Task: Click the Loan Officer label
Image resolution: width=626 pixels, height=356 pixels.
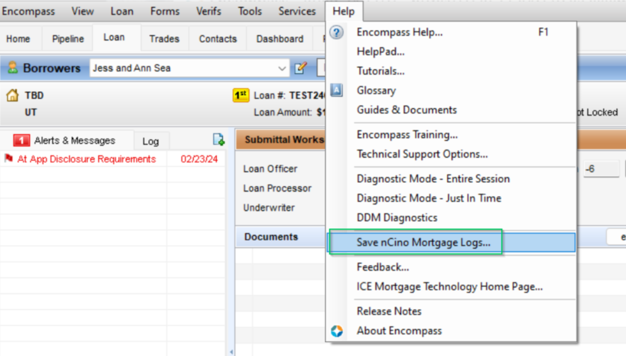Action: [270, 169]
